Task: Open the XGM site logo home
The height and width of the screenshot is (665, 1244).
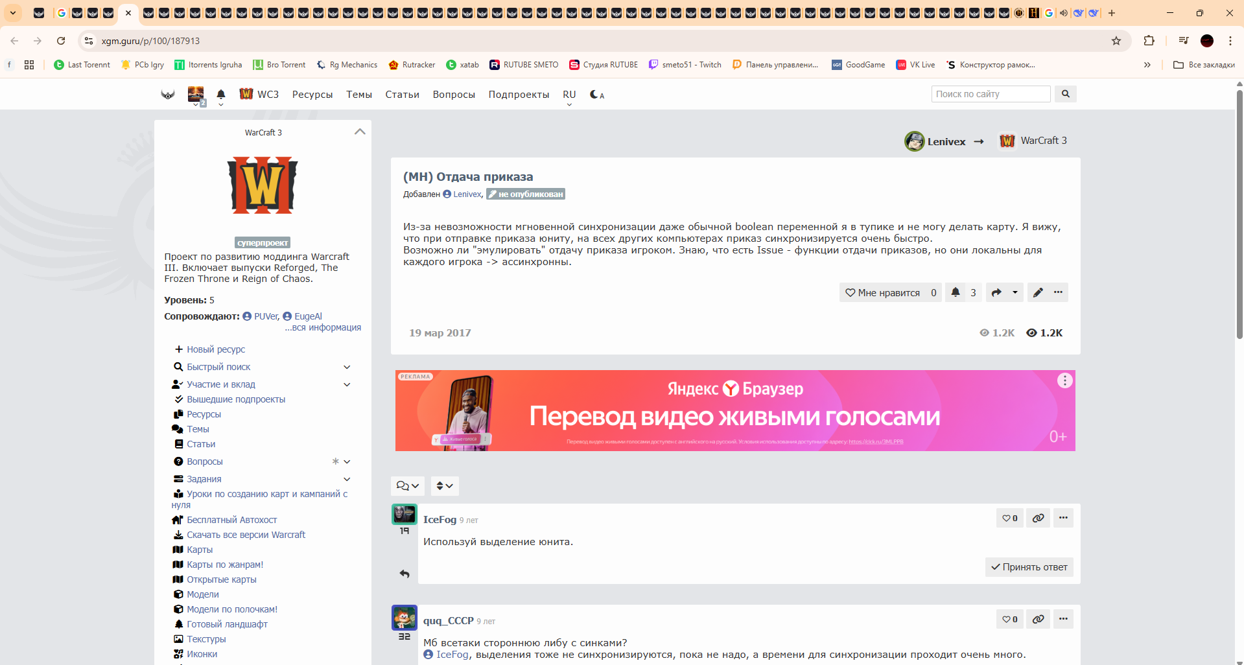Action: pyautogui.click(x=168, y=95)
